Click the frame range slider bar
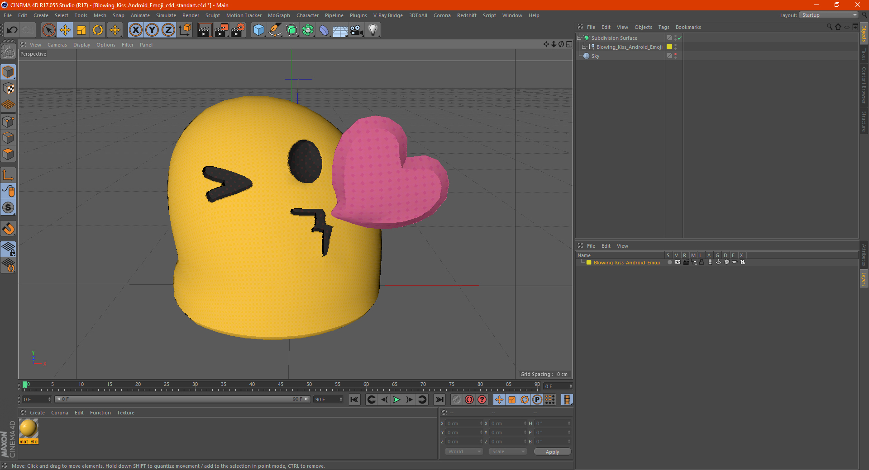 (182, 399)
